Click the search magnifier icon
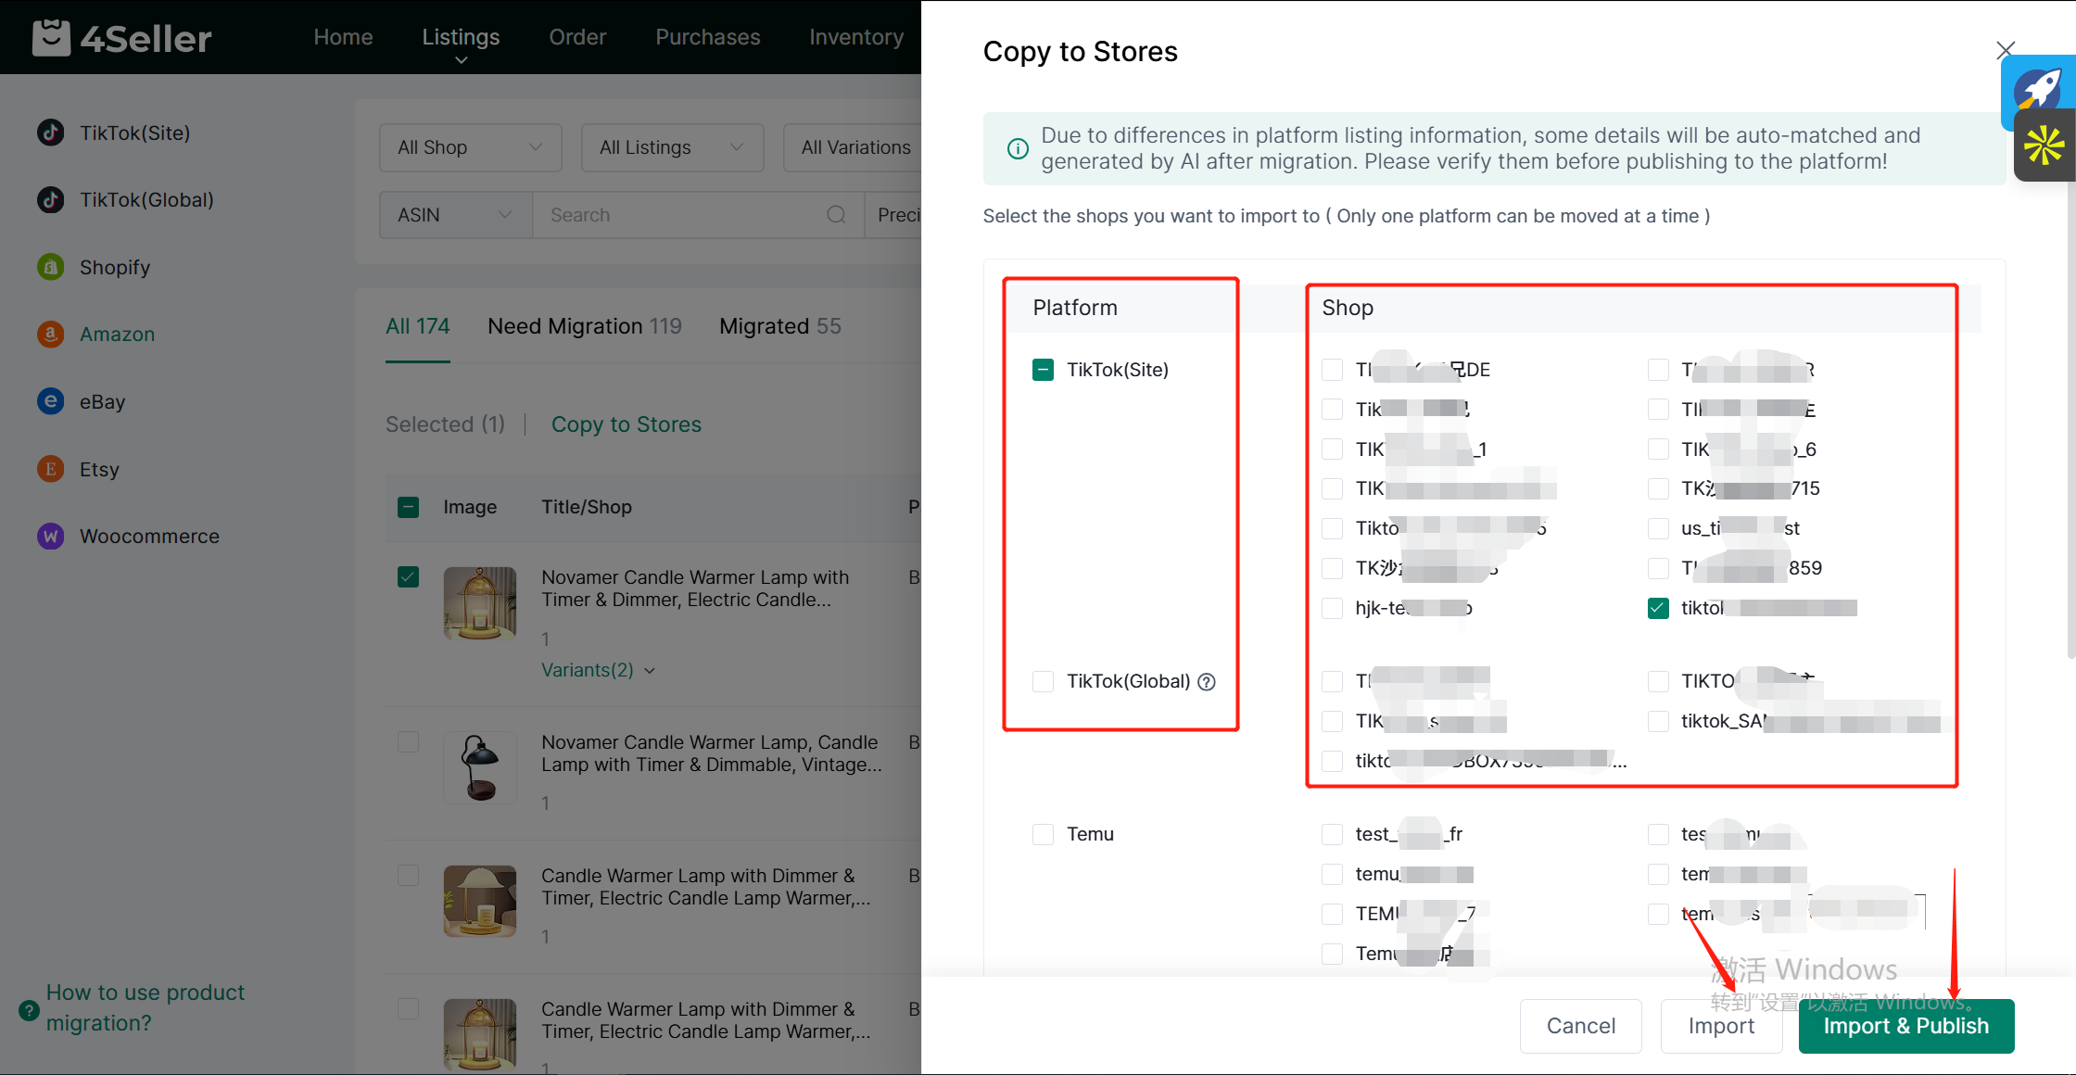Screen dimensions: 2076x1075 click(836, 215)
